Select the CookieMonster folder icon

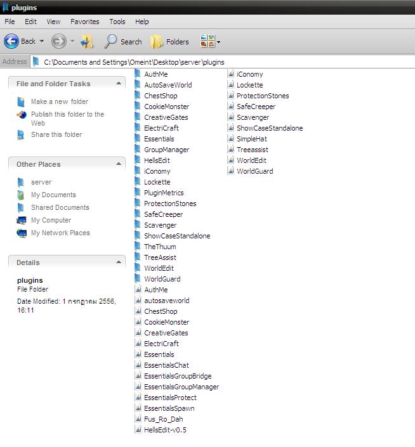tap(138, 107)
